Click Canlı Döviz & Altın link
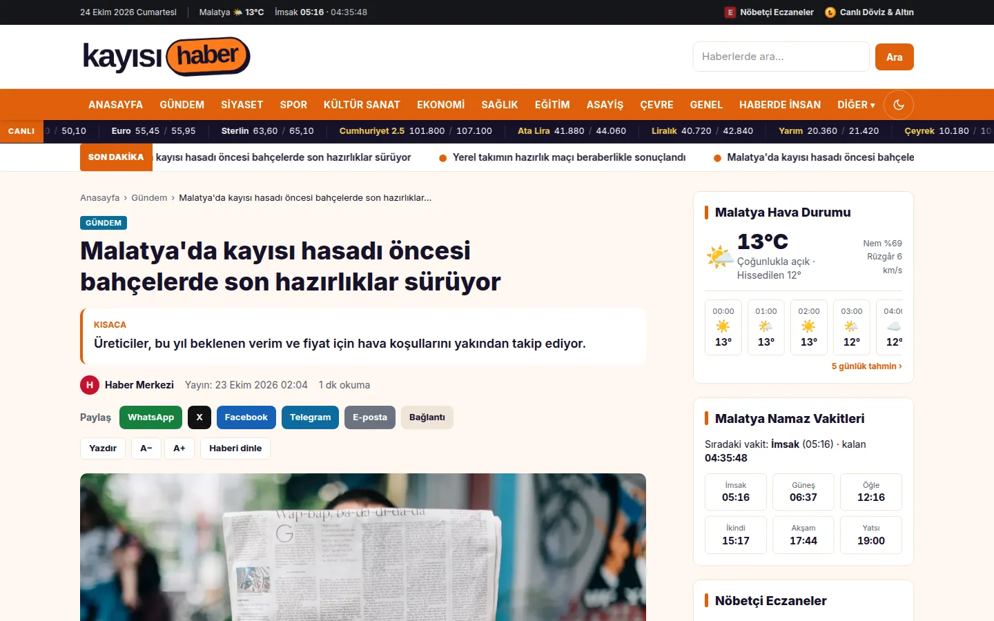This screenshot has width=994, height=621. click(x=877, y=12)
